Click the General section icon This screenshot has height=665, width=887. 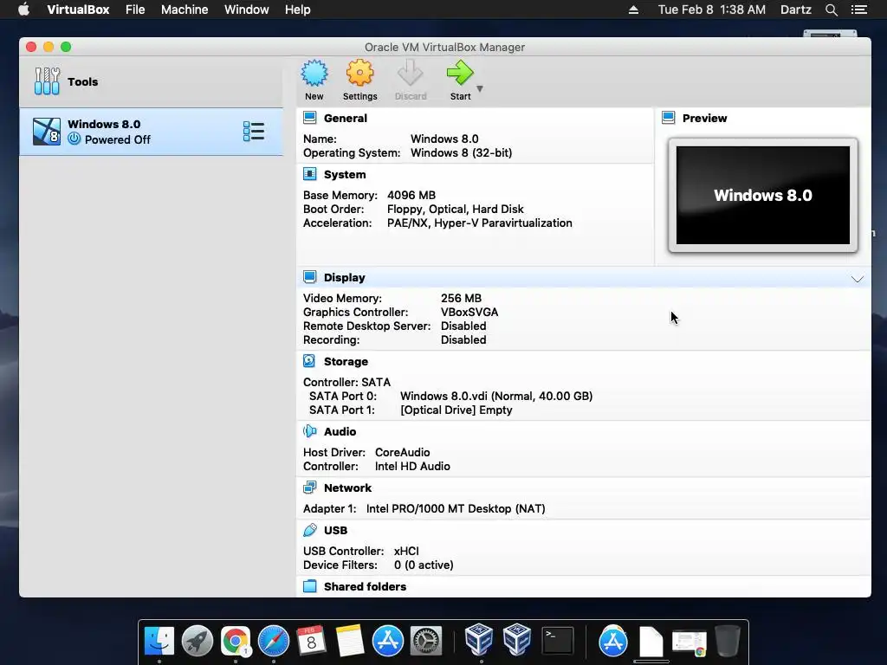(x=309, y=118)
